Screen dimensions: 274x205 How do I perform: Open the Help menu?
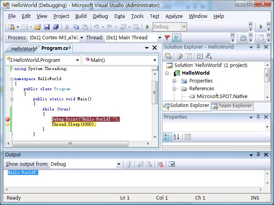[219, 16]
